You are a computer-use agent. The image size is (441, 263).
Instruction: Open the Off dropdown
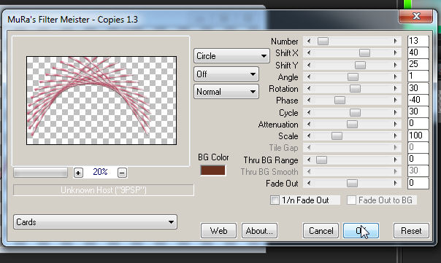(226, 74)
